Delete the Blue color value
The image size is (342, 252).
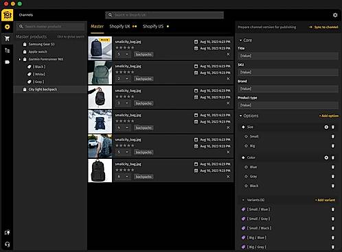(333, 167)
